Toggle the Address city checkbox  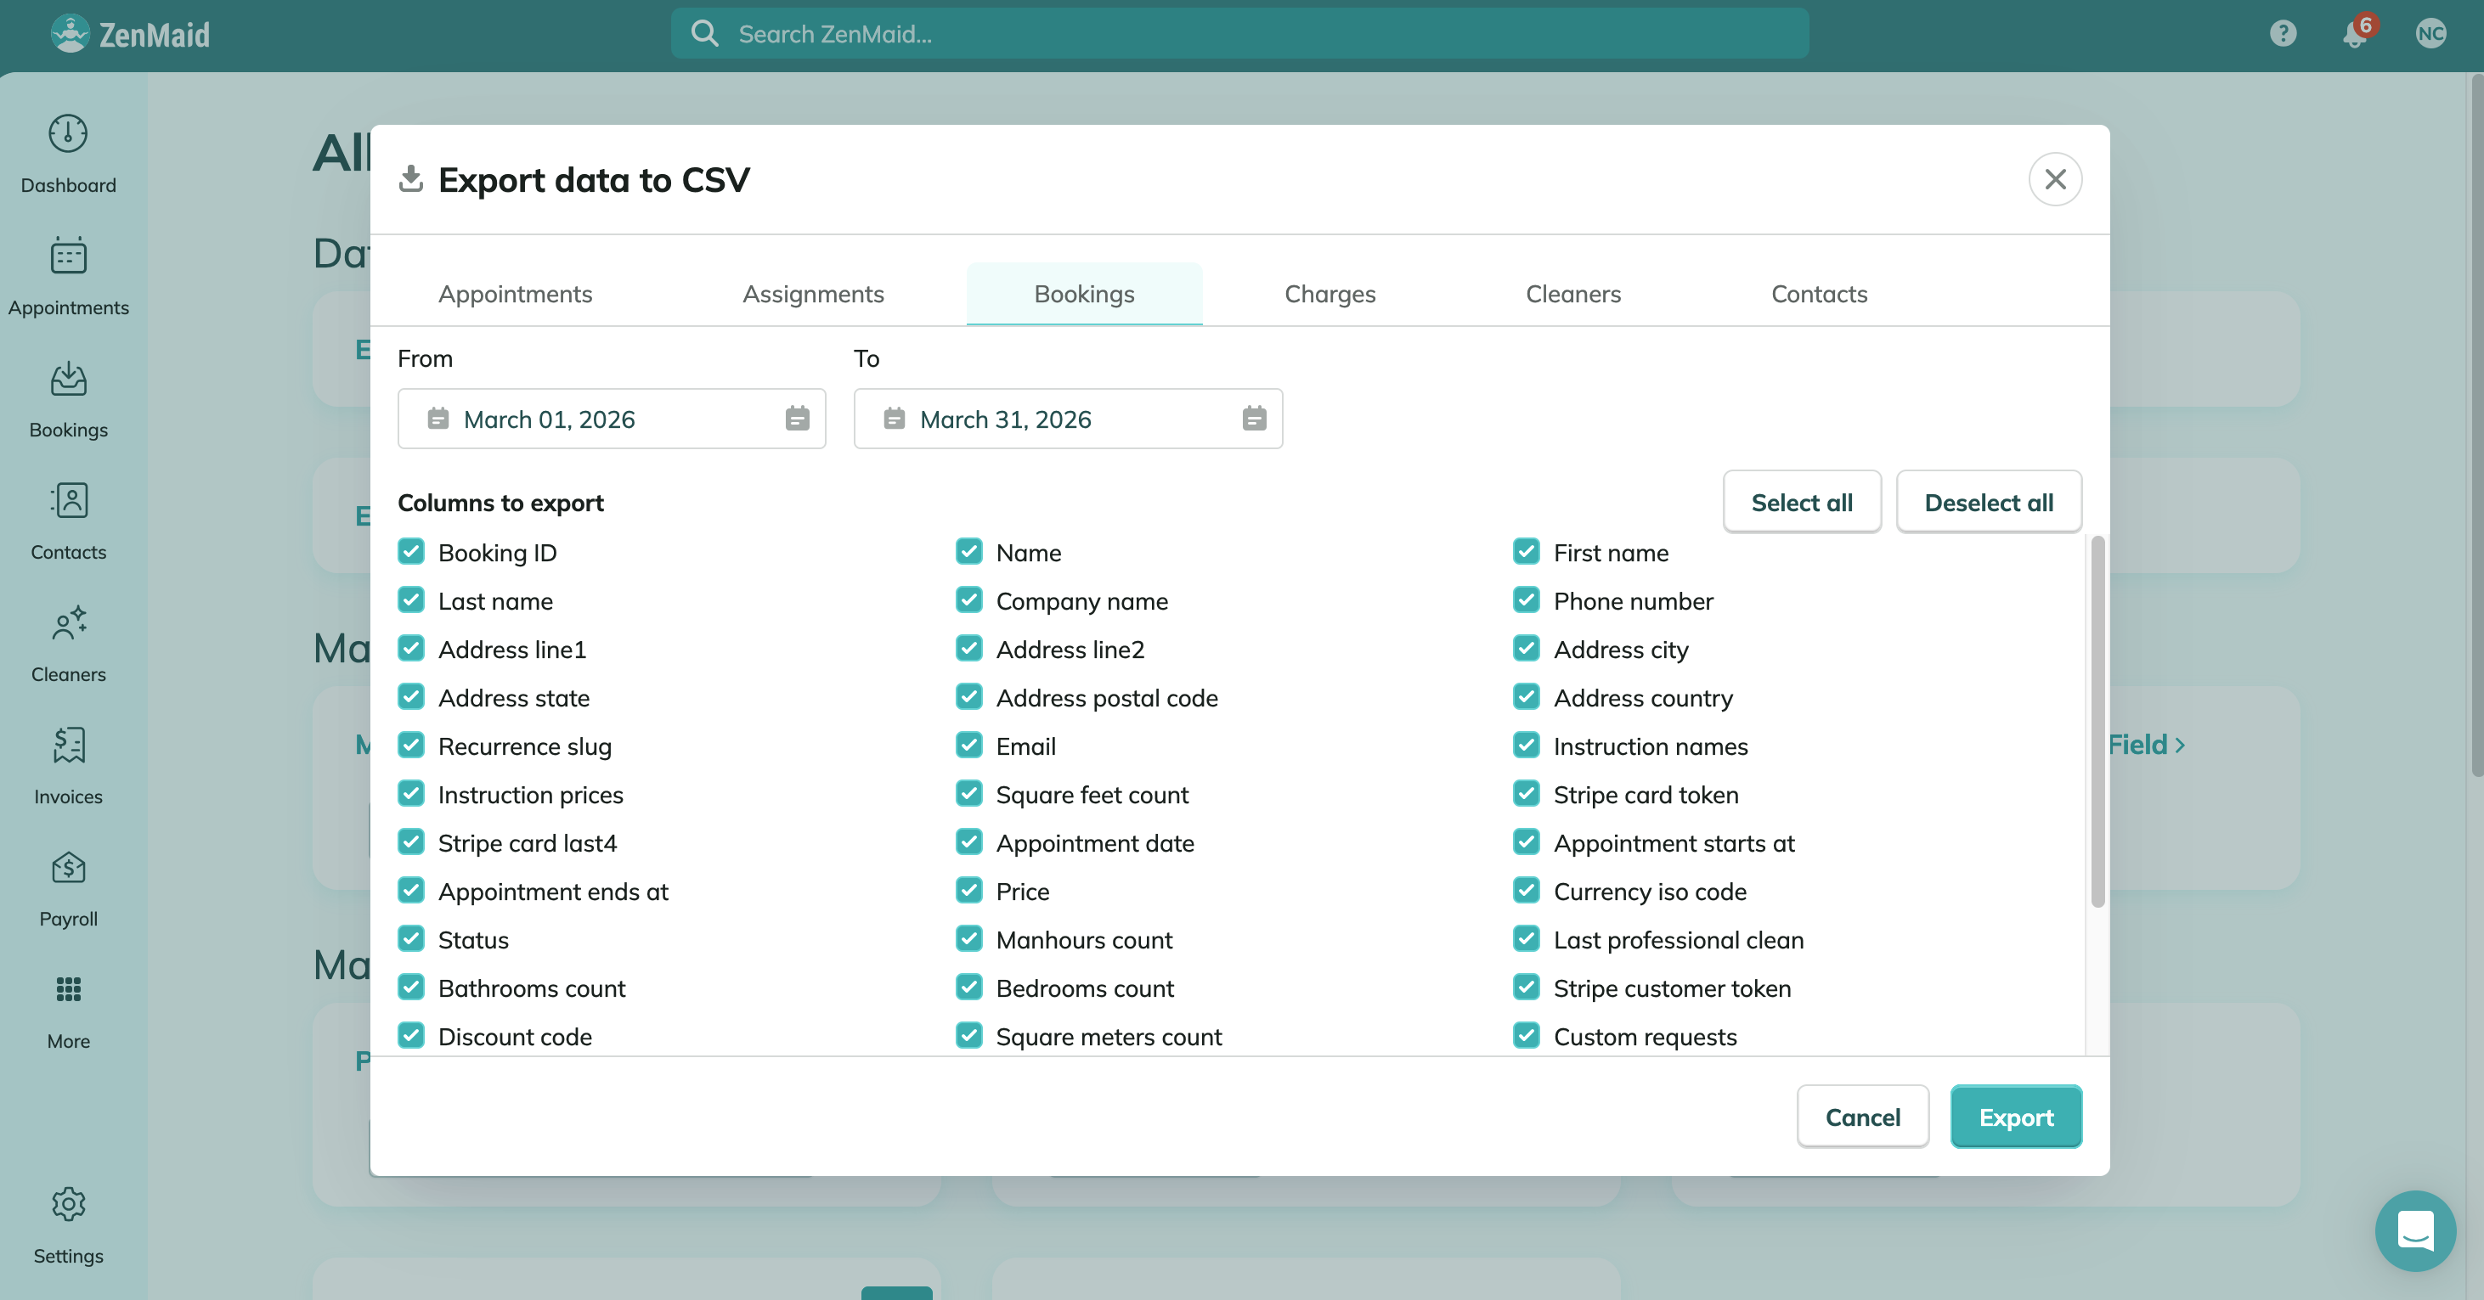click(1526, 649)
